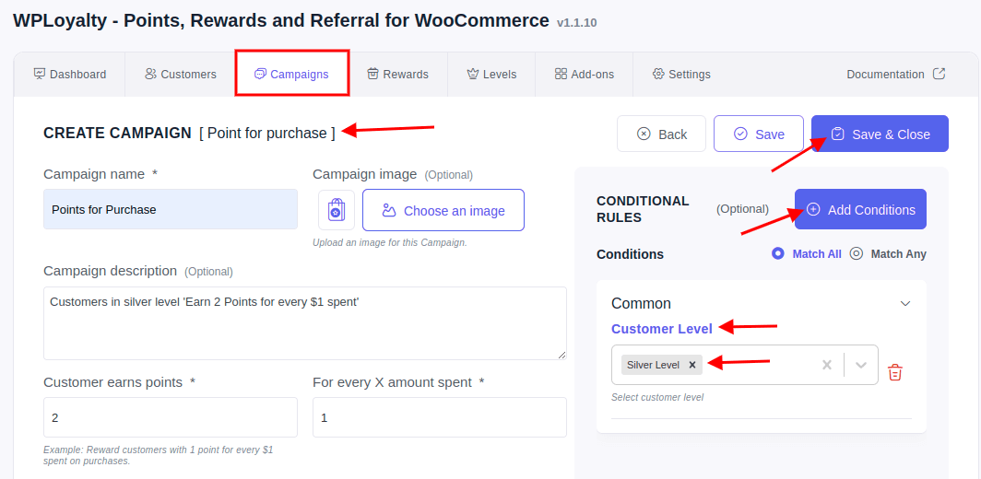Image resolution: width=981 pixels, height=479 pixels.
Task: Open the customer level dropdown arrow
Action: coord(861,365)
